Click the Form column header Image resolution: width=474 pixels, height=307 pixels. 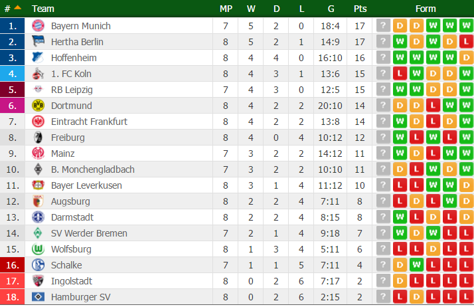pos(426,9)
